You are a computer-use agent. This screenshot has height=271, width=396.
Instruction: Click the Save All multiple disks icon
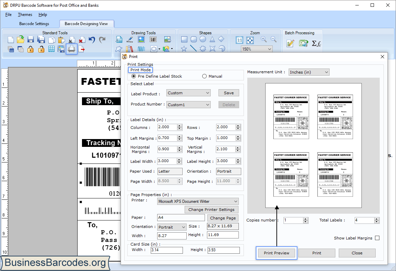(41, 40)
